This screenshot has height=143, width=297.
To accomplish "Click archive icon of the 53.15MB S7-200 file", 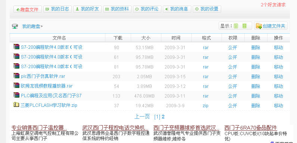I will tap(16, 47).
